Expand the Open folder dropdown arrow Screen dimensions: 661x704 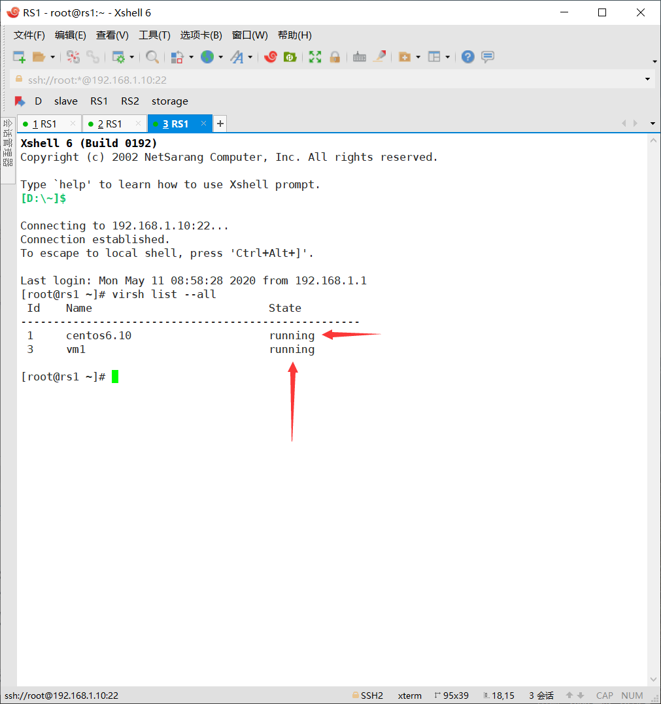(52, 57)
